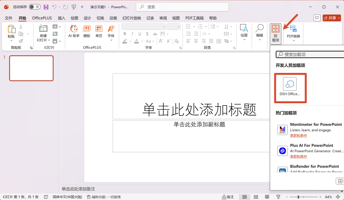Image resolution: width=344 pixels, height=200 pixels.
Task: Switch to Reading view icon
Action: click(267, 197)
